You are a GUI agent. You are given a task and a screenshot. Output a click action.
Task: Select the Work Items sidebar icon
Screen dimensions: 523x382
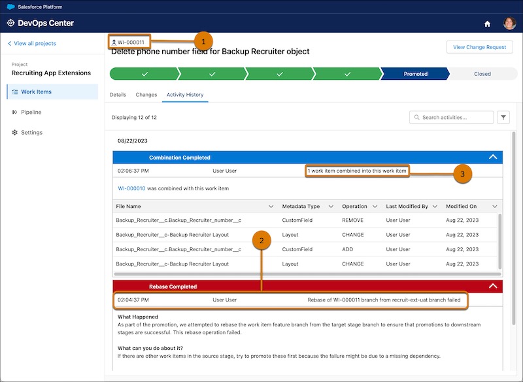[14, 92]
